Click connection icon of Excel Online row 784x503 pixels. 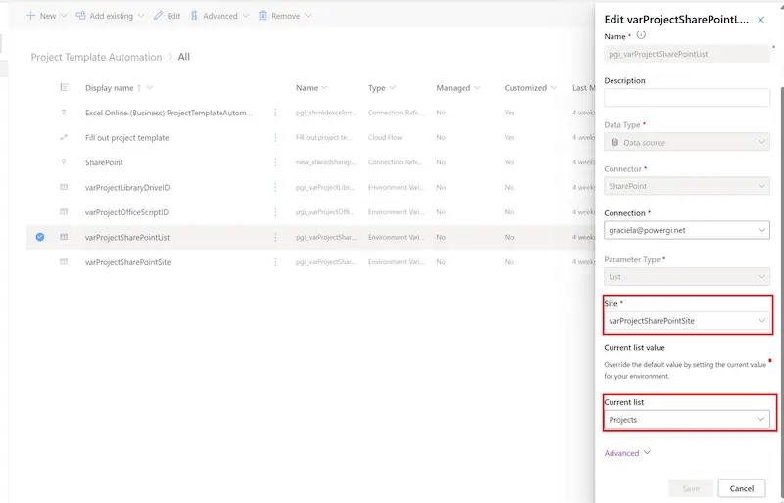[x=64, y=113]
